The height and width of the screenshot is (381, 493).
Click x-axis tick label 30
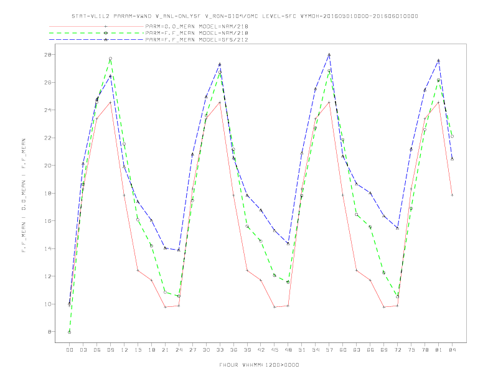click(206, 350)
